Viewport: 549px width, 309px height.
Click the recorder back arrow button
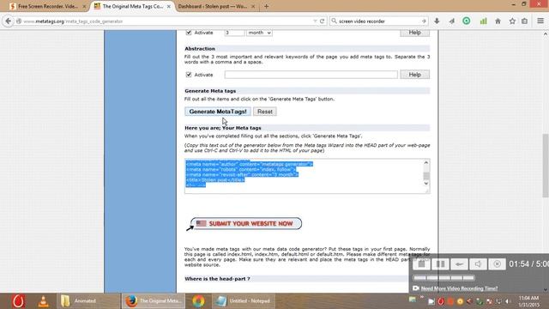[x=460, y=264]
